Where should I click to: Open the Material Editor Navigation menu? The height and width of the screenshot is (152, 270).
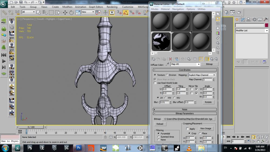178,9
